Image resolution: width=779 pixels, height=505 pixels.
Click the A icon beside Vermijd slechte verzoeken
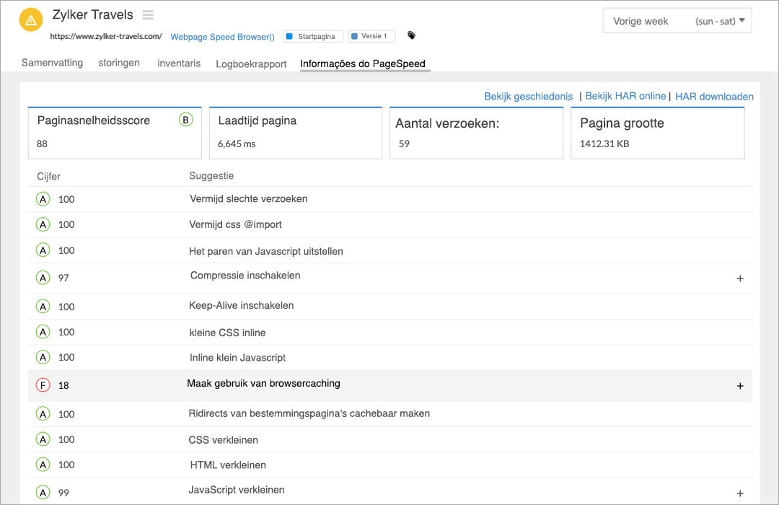[x=43, y=198]
